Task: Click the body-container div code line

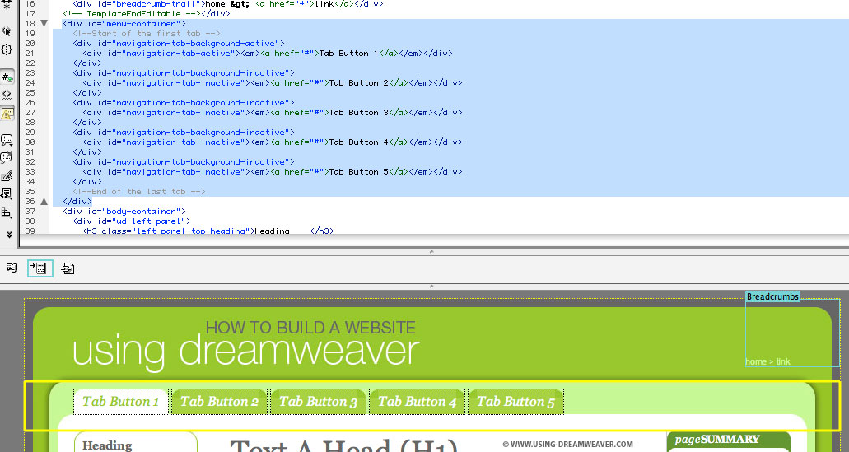Action: [124, 211]
